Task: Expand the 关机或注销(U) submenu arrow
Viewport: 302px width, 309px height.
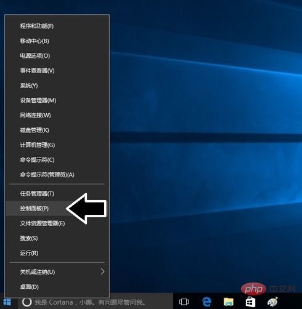Action: tap(102, 271)
